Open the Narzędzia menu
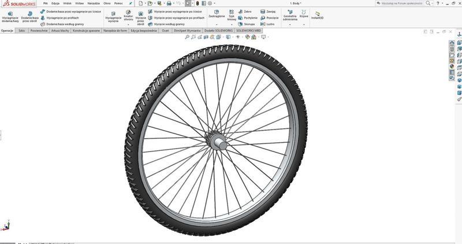This screenshot has width=462, height=244. (x=94, y=3)
